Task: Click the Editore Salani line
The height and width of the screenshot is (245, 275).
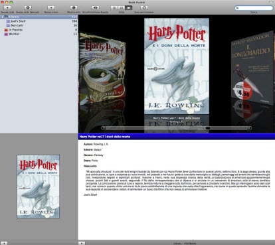Action: pyautogui.click(x=92, y=149)
